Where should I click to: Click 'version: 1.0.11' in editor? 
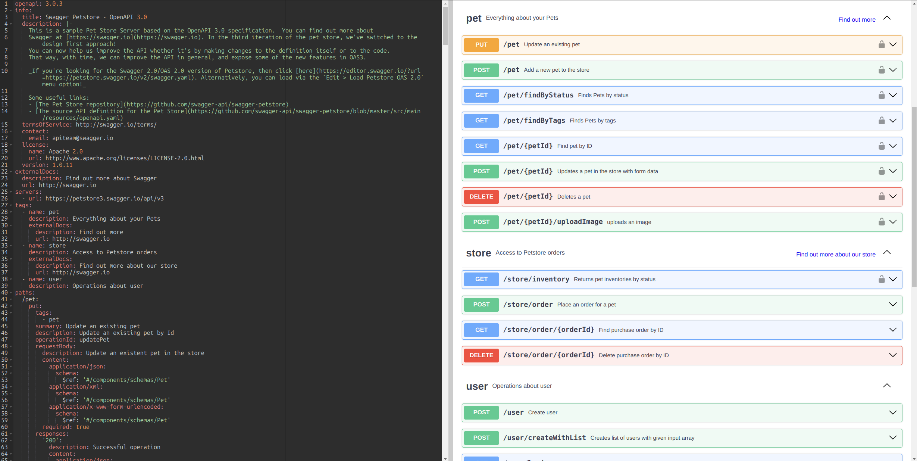(47, 165)
